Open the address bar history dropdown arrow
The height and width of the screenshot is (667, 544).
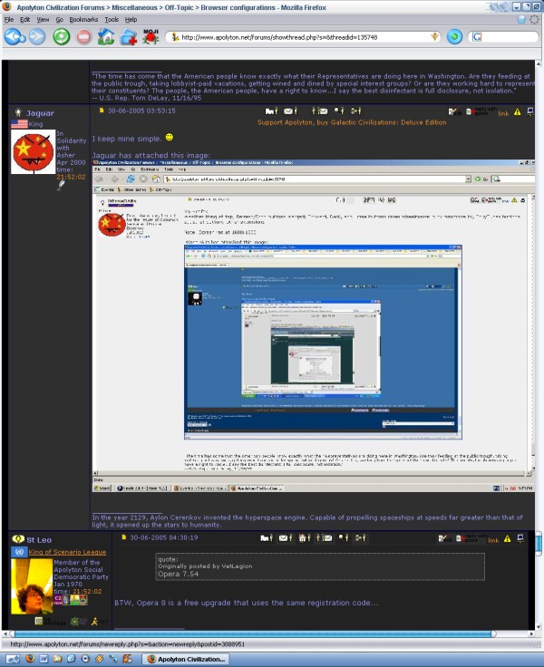[436, 37]
